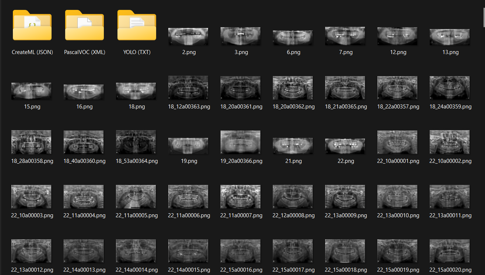Open the CreateML (JSON) folder
Screen dimensions: 485x275
[32, 25]
